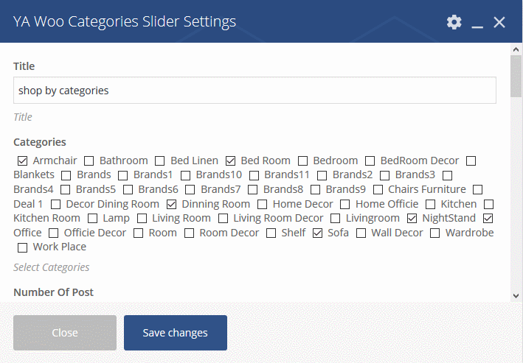Click the Title input field

[x=254, y=91]
